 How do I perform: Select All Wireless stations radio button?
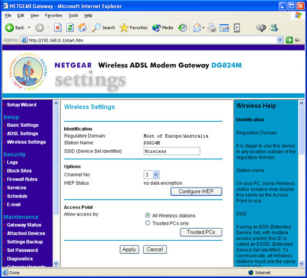click(147, 215)
